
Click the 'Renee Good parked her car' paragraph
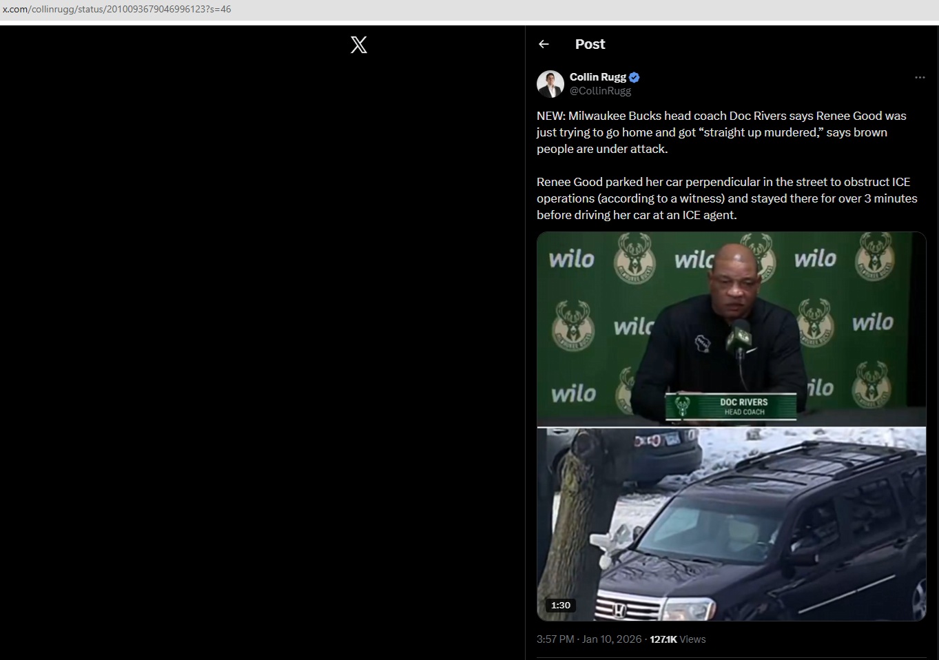[727, 198]
